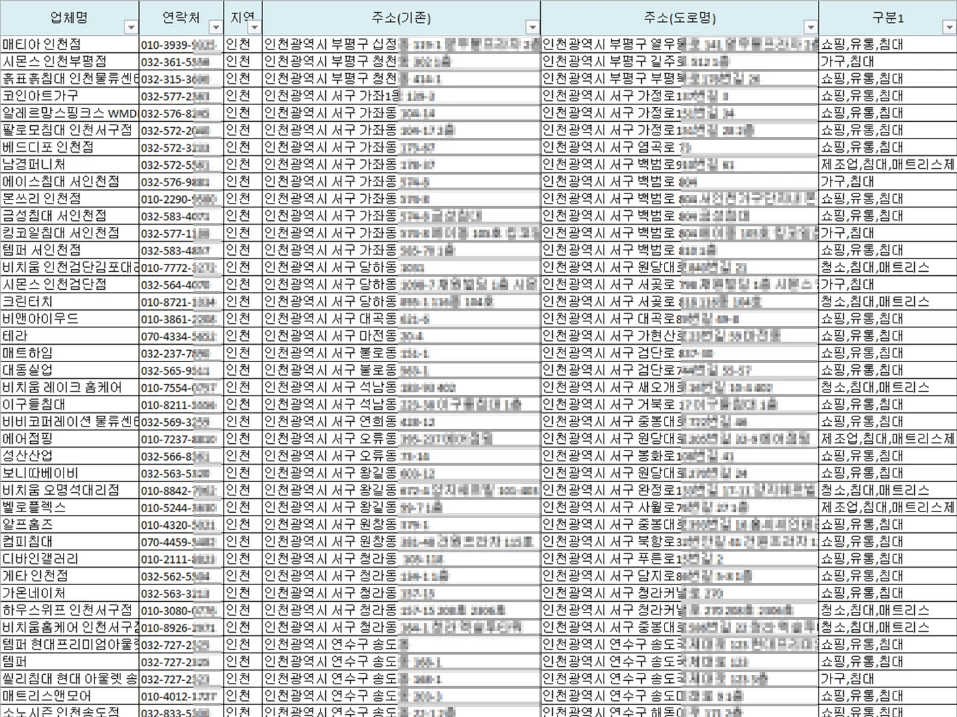Click 주소(기준) cell in 대동실업 row
The image size is (957, 717).
point(402,370)
